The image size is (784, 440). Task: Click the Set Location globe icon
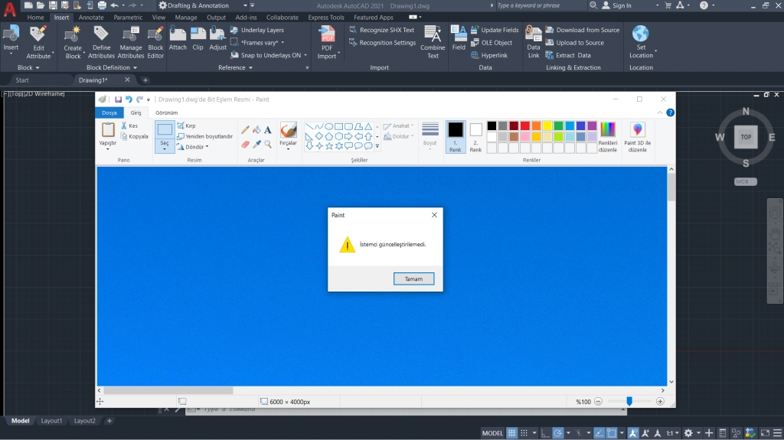[x=641, y=34]
